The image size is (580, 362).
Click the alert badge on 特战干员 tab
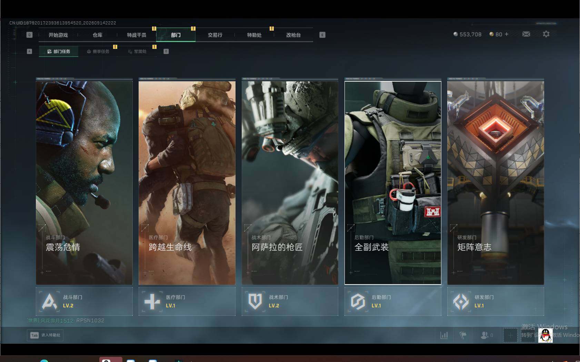click(x=154, y=29)
